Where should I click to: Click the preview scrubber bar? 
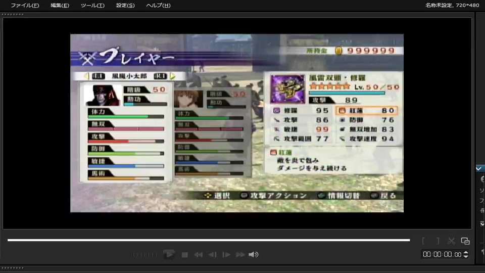[x=209, y=240]
